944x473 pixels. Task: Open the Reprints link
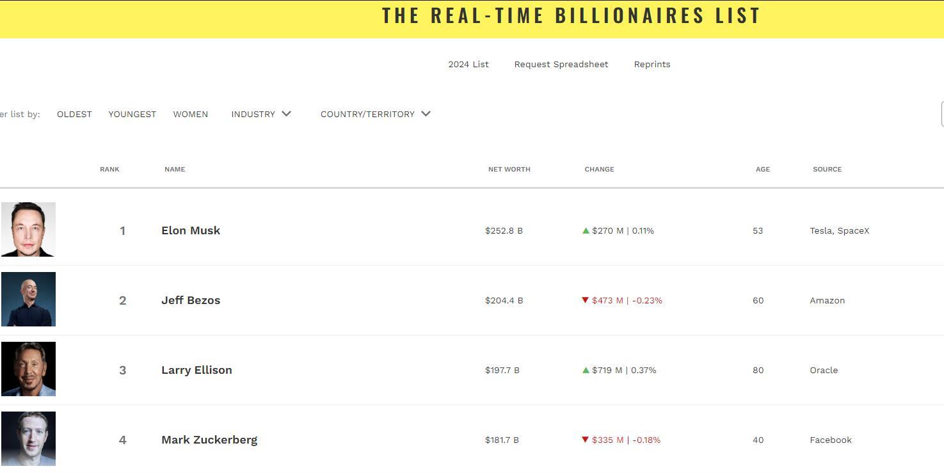tap(652, 64)
